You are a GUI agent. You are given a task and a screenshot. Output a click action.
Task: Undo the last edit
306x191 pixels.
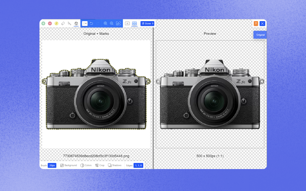click(91, 24)
